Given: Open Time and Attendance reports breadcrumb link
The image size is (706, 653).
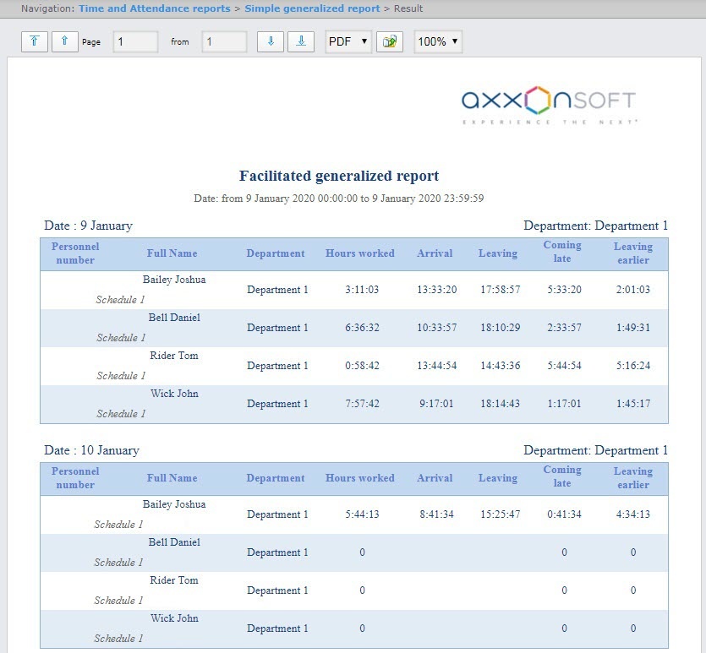Looking at the screenshot, I should click(x=154, y=8).
